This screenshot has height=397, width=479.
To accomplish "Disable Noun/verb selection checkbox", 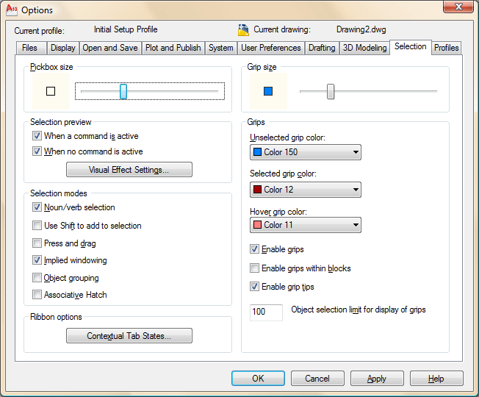I will [37, 208].
